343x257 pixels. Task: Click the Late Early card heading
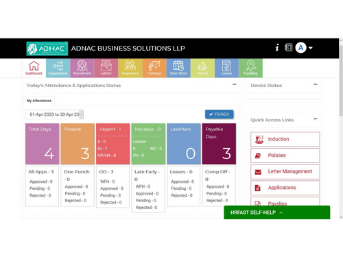(x=147, y=175)
